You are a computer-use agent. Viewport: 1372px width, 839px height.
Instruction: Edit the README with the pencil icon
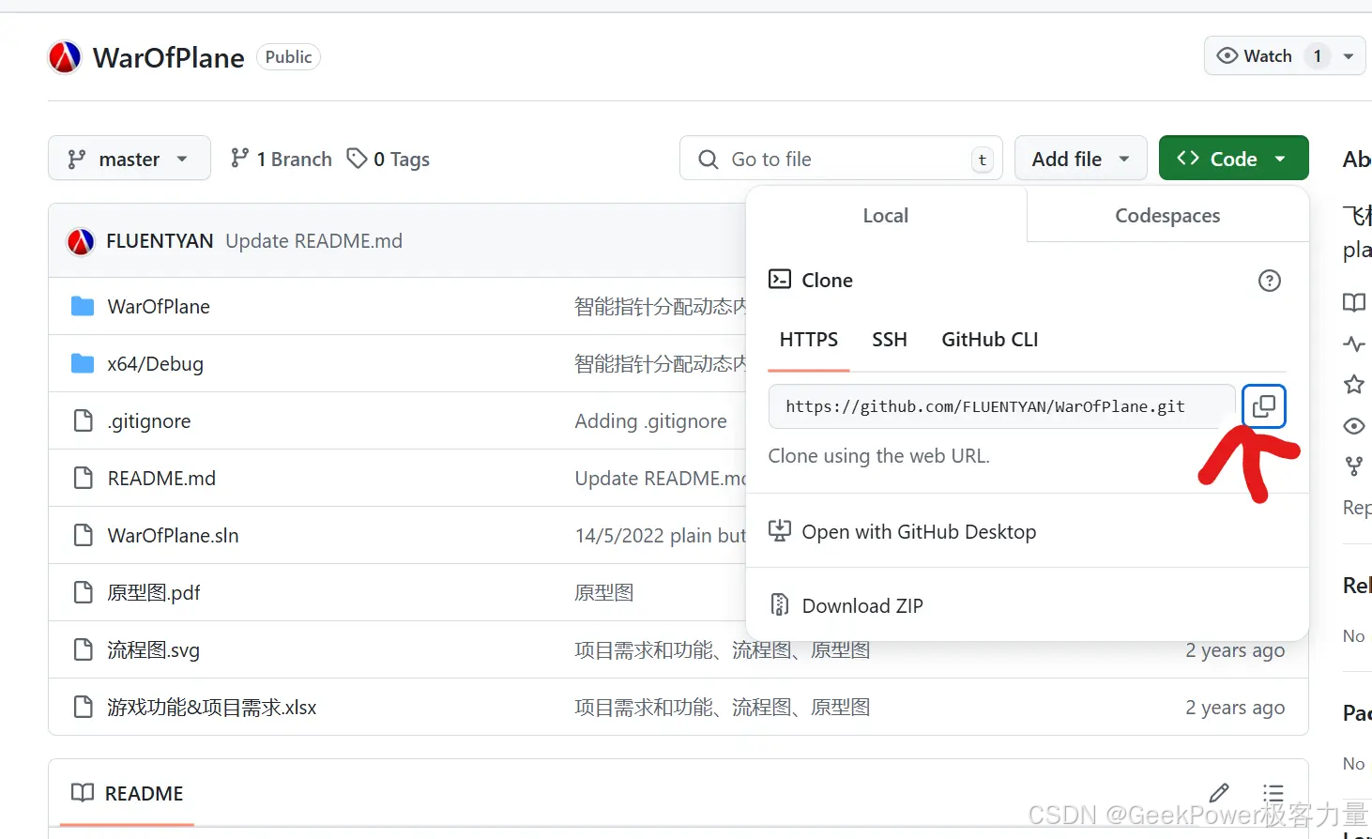1218,793
